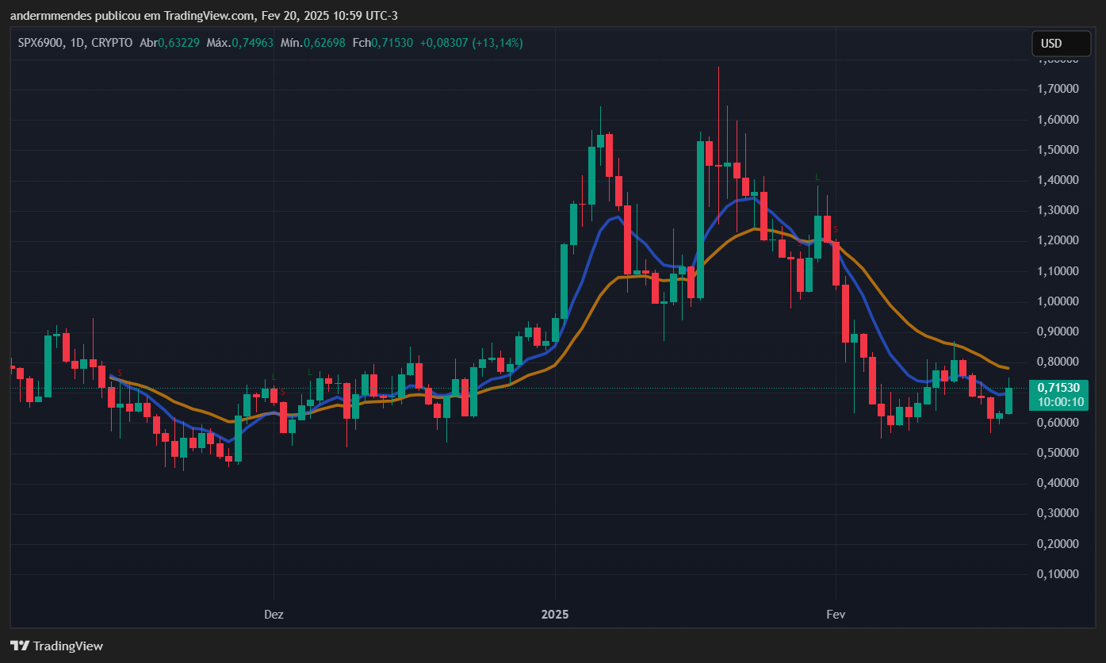Click the Fch close value in the legend
Image resolution: width=1106 pixels, height=663 pixels.
pyautogui.click(x=392, y=43)
